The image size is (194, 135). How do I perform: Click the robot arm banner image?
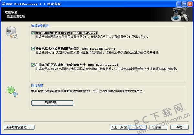pyautogui.click(x=180, y=14)
